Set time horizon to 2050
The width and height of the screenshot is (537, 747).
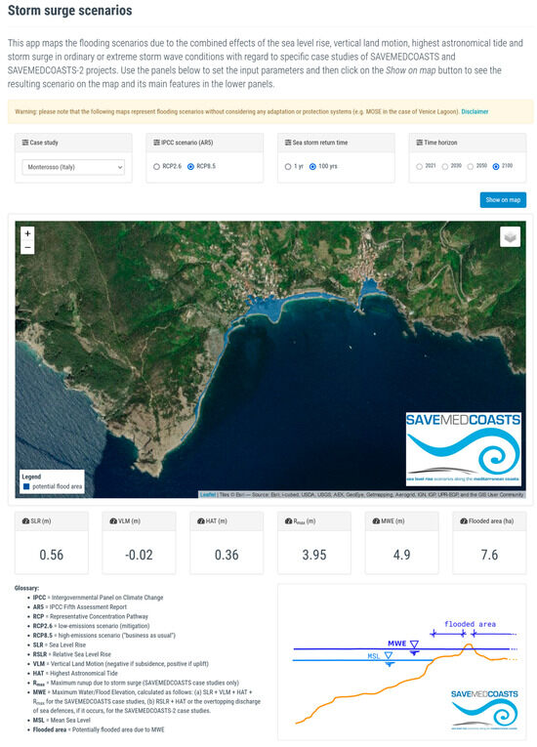pos(471,167)
